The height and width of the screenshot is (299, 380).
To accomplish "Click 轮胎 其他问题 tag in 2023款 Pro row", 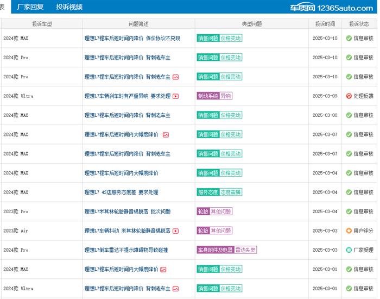I will click(214, 211).
